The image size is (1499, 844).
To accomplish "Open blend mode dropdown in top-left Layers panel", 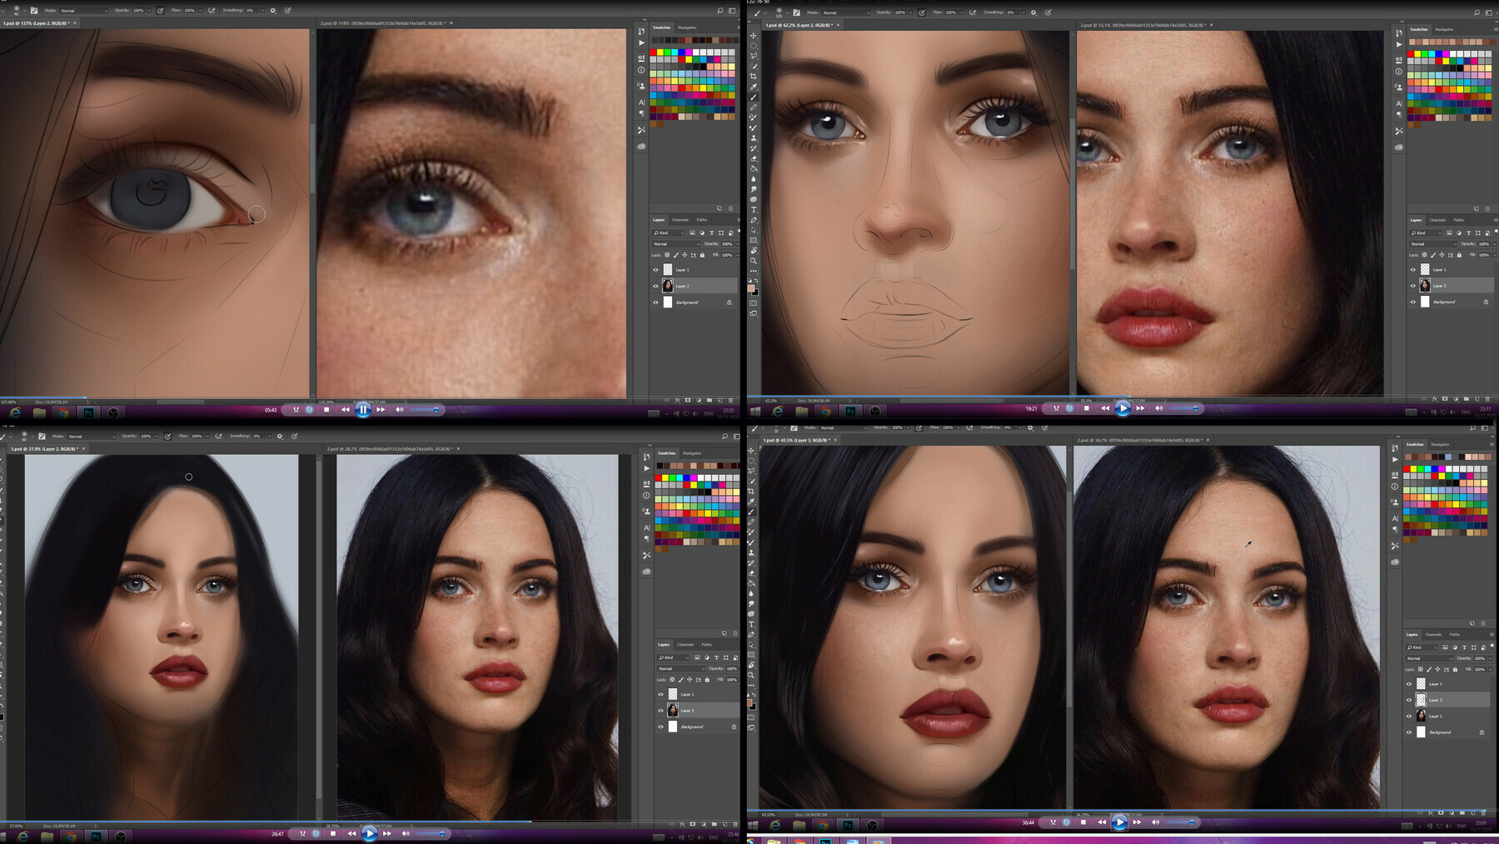I will point(675,244).
